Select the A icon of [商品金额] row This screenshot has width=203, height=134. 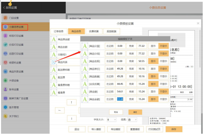(85, 99)
